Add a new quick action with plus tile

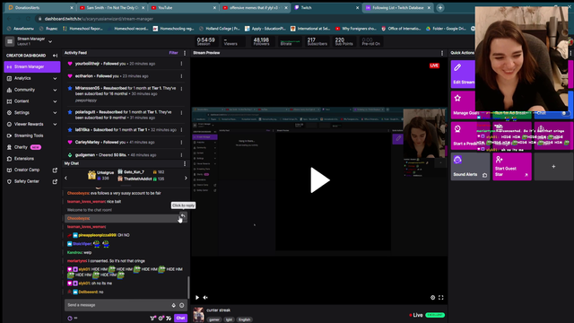point(553,167)
